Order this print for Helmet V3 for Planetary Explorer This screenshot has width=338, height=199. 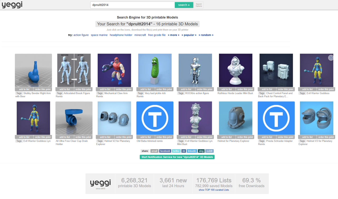326,137
